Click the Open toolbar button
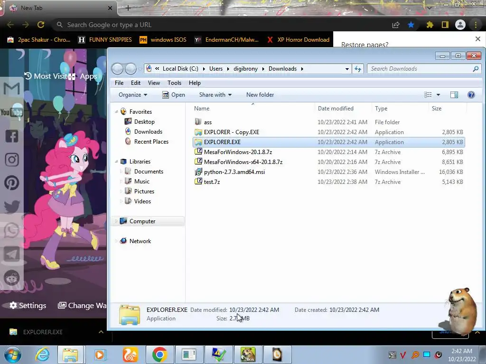Image resolution: width=486 pixels, height=364 pixels. [x=174, y=95]
